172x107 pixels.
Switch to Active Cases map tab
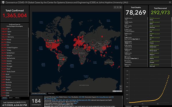pos(51,94)
